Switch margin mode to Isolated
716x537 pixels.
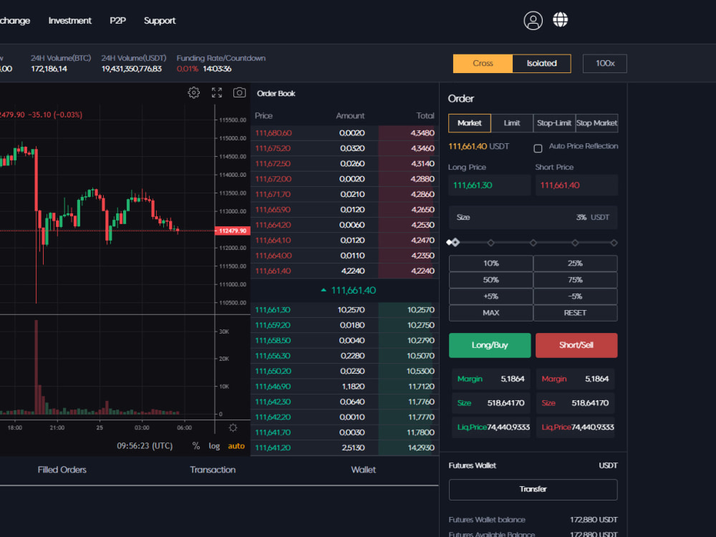tap(541, 64)
